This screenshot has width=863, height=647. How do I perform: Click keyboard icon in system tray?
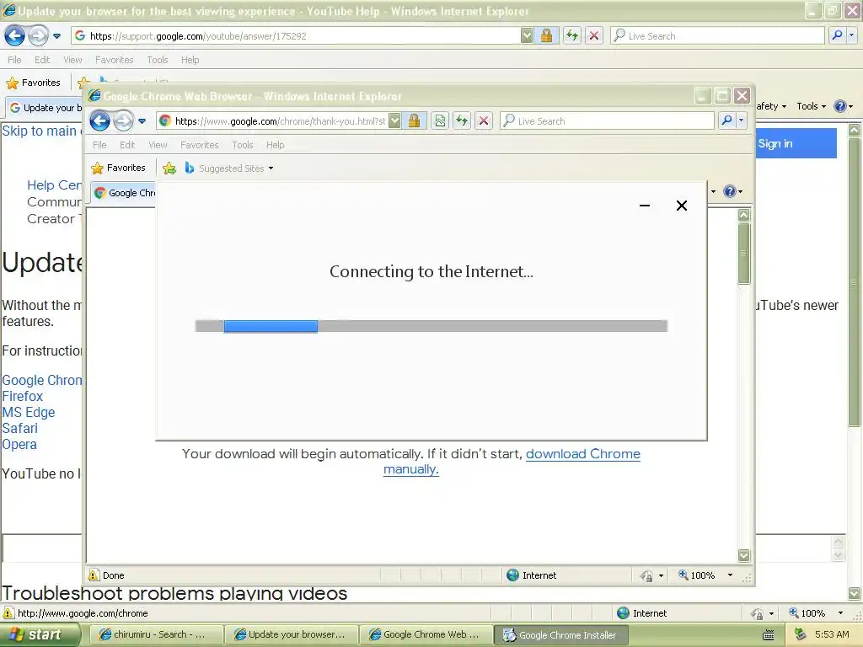(769, 635)
